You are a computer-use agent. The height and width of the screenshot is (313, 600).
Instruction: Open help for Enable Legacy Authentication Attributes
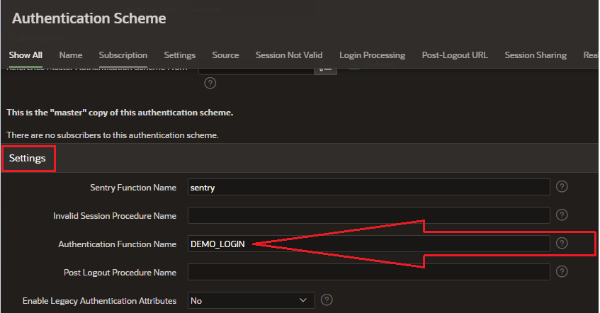pyautogui.click(x=327, y=300)
